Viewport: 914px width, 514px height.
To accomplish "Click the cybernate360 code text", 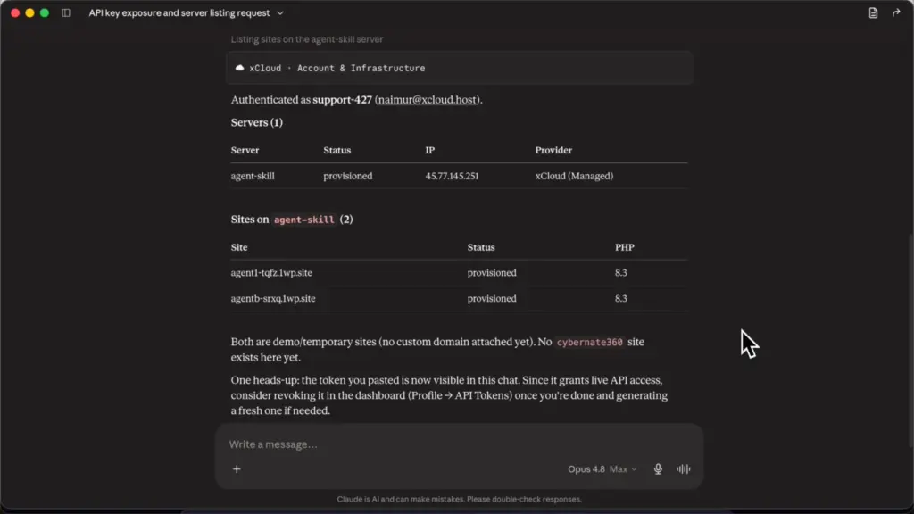I will [x=589, y=342].
